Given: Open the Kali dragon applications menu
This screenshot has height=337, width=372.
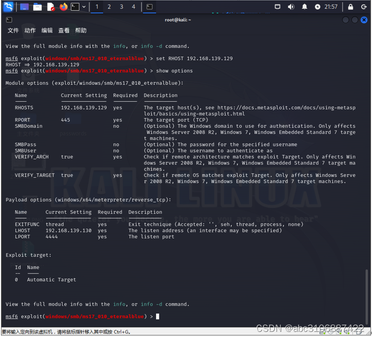Looking at the screenshot, I should coord(8,7).
